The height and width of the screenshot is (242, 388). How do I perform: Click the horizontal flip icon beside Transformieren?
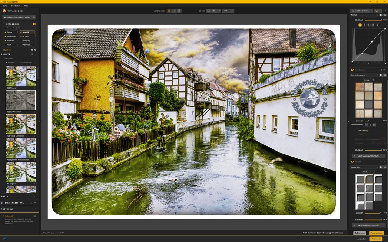pos(367,124)
